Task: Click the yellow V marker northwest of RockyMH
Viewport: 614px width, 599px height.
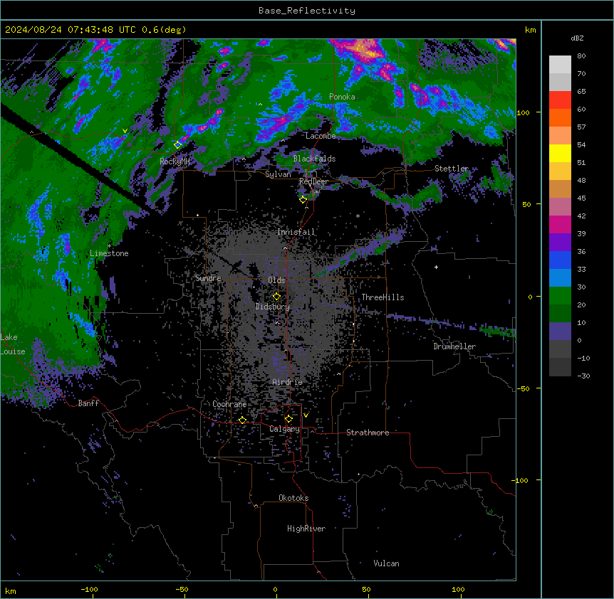Action: [x=125, y=131]
